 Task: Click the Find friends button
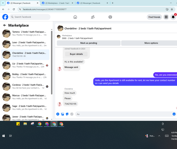[x=154, y=17]
